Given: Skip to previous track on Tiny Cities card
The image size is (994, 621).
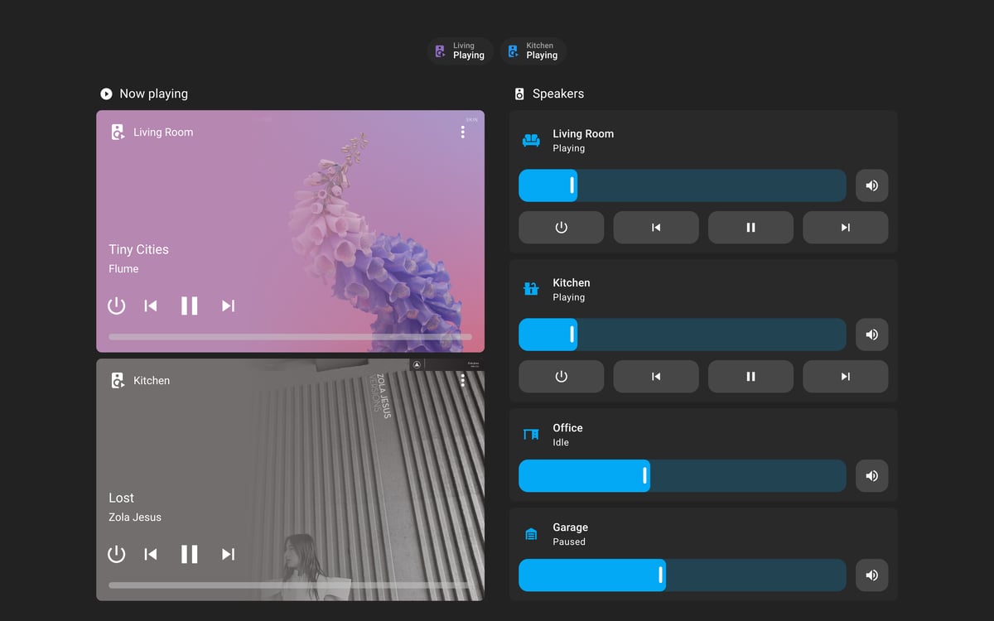Looking at the screenshot, I should 151,306.
